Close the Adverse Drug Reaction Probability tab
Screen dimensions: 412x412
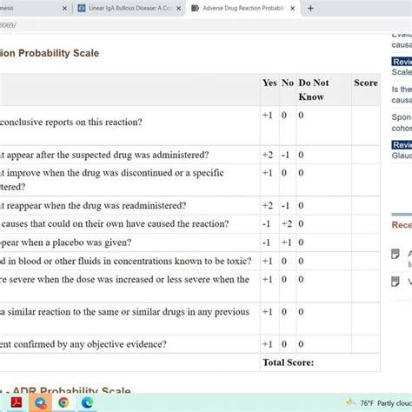(x=293, y=9)
